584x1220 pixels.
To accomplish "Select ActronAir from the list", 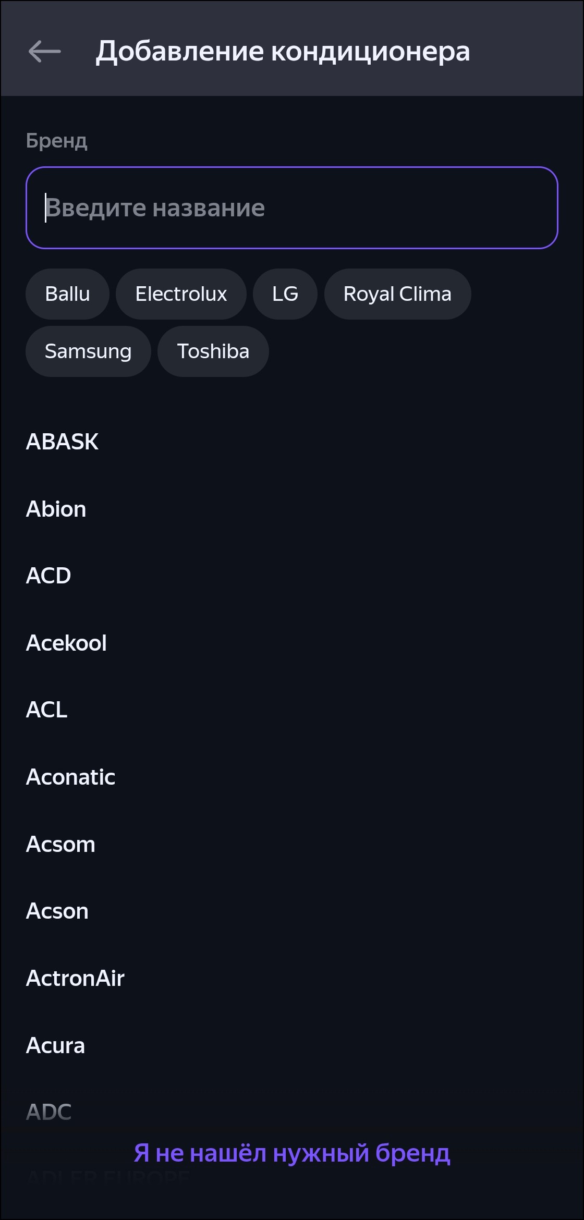I will coord(76,978).
